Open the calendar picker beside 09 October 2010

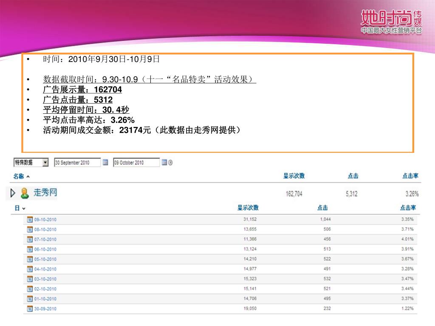pos(164,162)
